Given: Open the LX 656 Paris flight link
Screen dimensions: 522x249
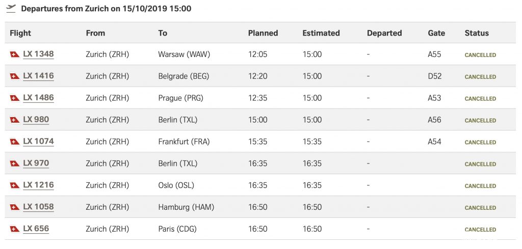Looking at the screenshot, I should point(36,229).
